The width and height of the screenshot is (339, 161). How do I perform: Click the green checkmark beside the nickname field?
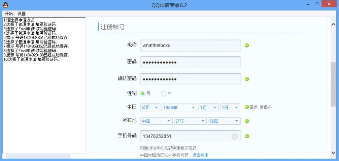(x=247, y=46)
